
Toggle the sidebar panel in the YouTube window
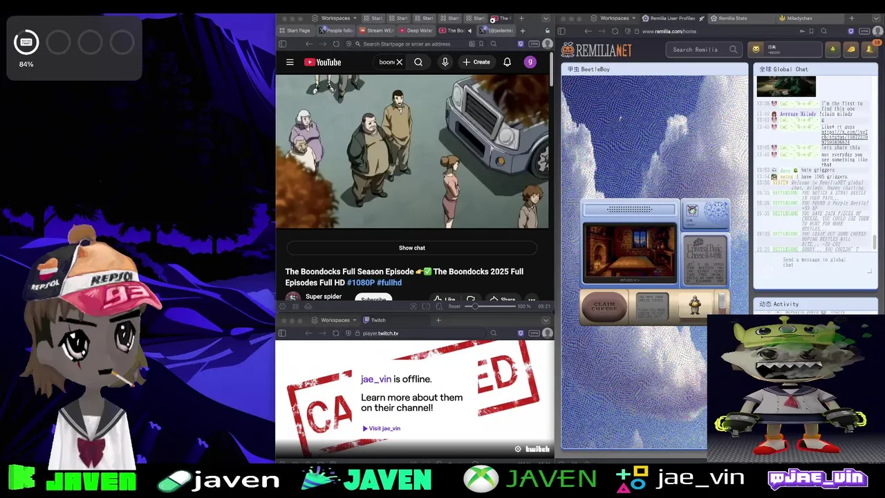(x=282, y=44)
